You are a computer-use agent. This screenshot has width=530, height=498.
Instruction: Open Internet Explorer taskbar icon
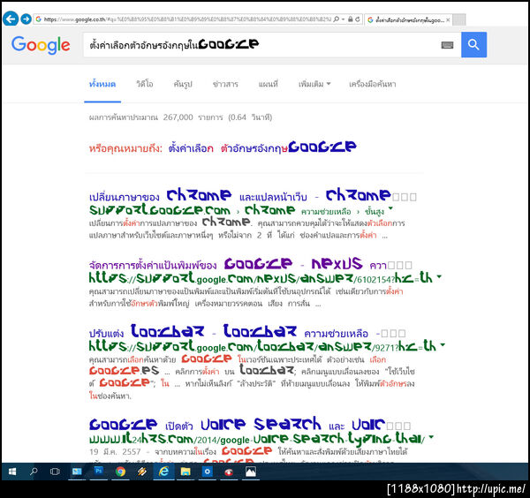[x=164, y=472]
